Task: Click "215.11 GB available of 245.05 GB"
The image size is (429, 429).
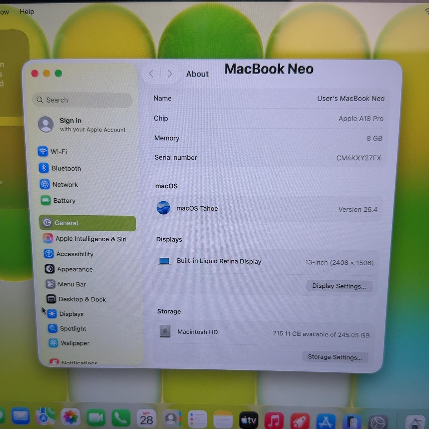Action: [x=321, y=334]
